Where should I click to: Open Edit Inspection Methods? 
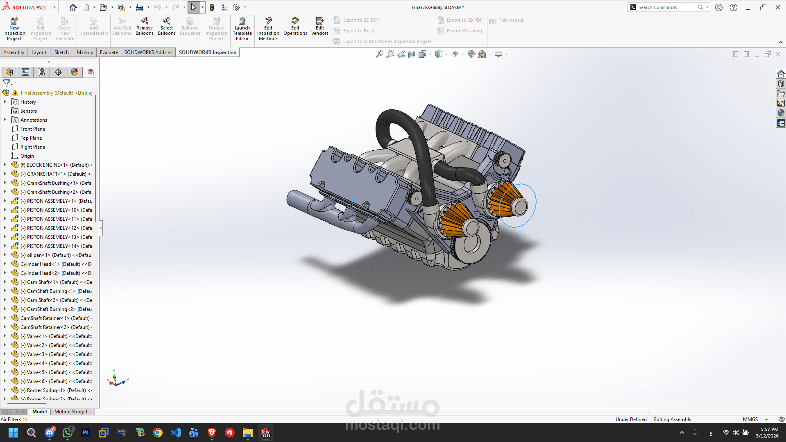pyautogui.click(x=268, y=29)
